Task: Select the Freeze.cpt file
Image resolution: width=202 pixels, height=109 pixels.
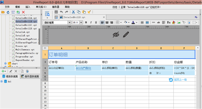Action: pyautogui.click(x=21, y=46)
